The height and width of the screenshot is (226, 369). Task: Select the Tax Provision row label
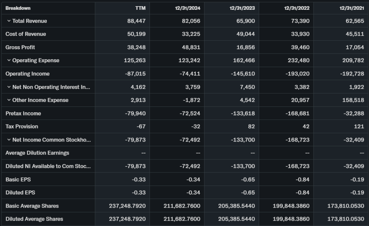click(x=22, y=126)
